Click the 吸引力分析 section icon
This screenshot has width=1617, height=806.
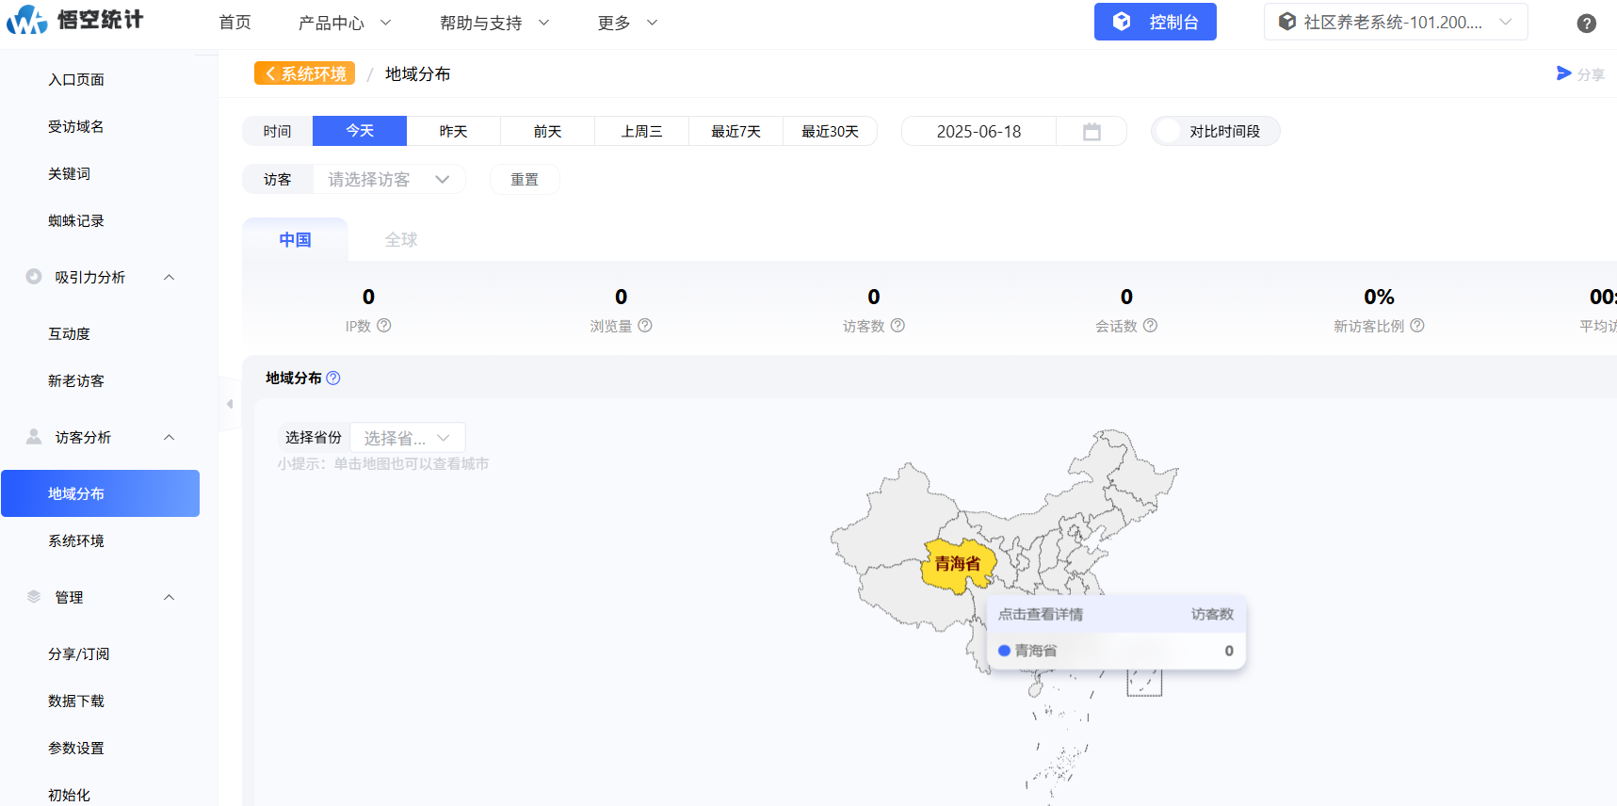[x=34, y=277]
